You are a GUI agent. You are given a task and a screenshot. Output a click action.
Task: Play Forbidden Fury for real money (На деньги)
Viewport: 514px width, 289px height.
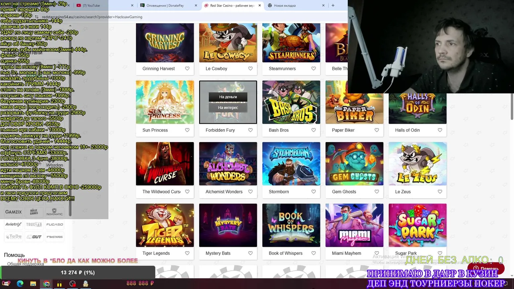228,97
